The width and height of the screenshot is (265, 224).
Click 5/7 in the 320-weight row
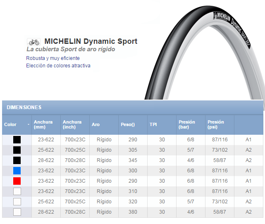coord(191,202)
